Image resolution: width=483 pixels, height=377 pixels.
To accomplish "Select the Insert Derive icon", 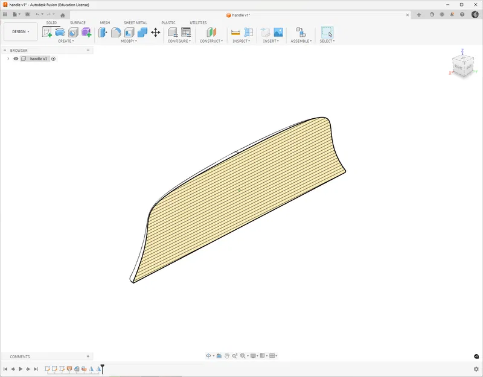I will pos(265,33).
